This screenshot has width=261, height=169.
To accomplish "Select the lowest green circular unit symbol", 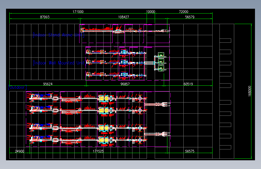I will 161,68.
